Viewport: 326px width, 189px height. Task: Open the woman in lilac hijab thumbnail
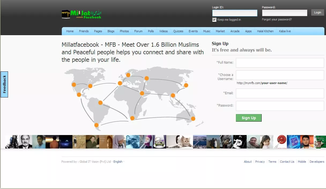coord(119,142)
